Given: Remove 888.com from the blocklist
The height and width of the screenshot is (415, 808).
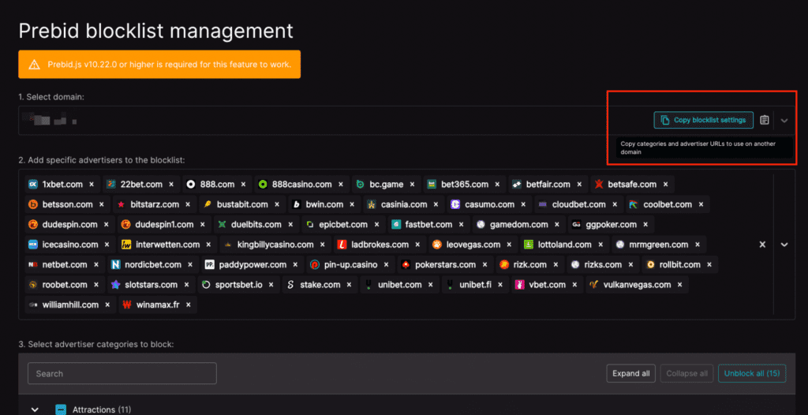Looking at the screenshot, I should click(243, 184).
